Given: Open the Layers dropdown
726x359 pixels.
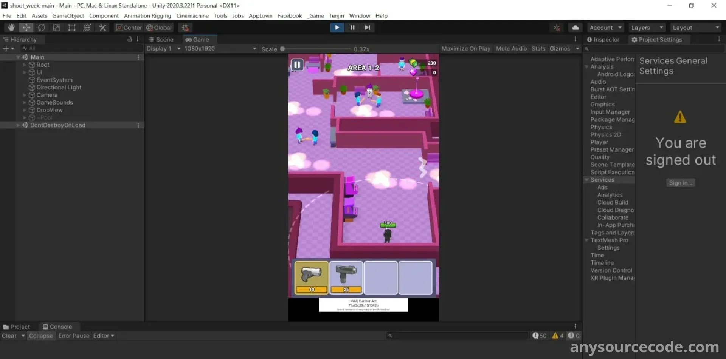Looking at the screenshot, I should [647, 28].
